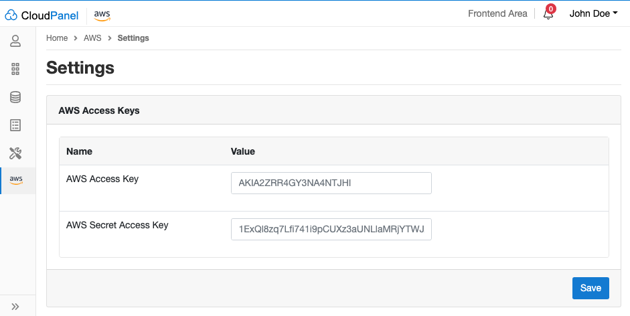Open the list sidebar icon
Screen dimensions: 630x316
click(15, 125)
